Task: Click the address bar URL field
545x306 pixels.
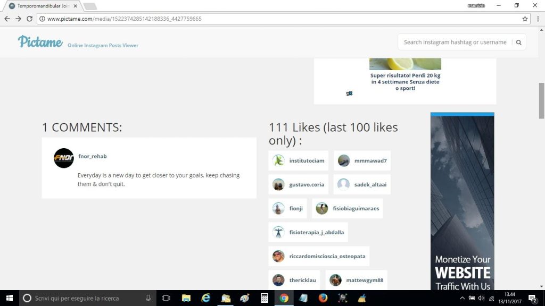Action: [283, 19]
